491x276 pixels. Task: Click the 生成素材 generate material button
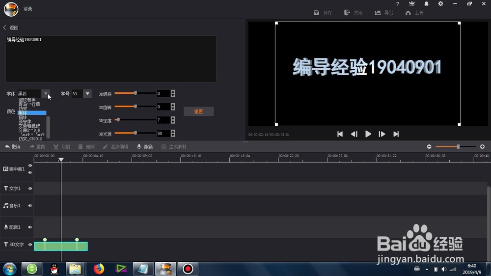(x=174, y=147)
